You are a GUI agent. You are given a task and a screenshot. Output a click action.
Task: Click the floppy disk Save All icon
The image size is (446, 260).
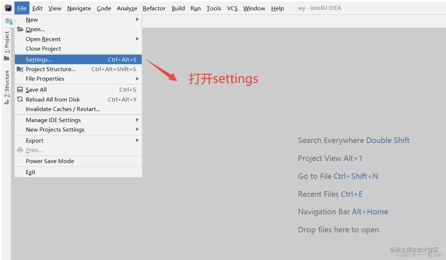pos(20,90)
